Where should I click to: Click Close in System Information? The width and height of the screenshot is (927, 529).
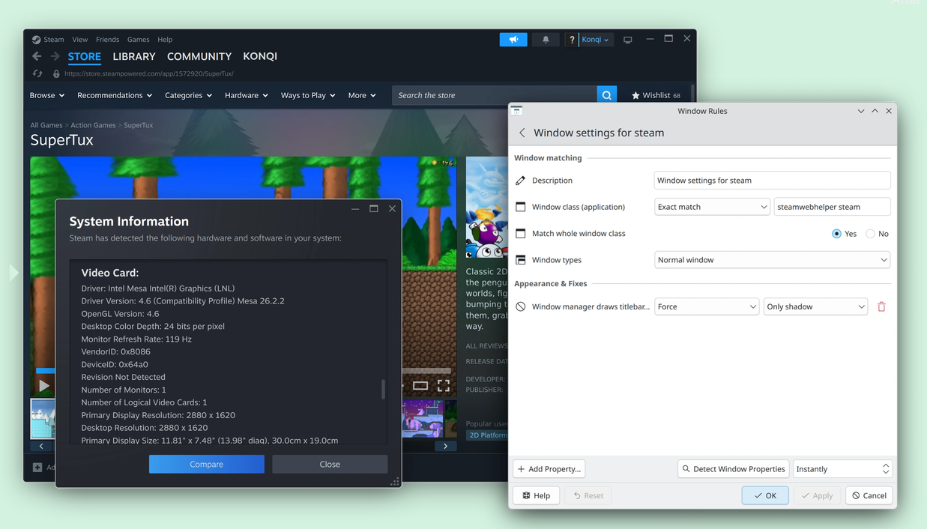pos(330,465)
